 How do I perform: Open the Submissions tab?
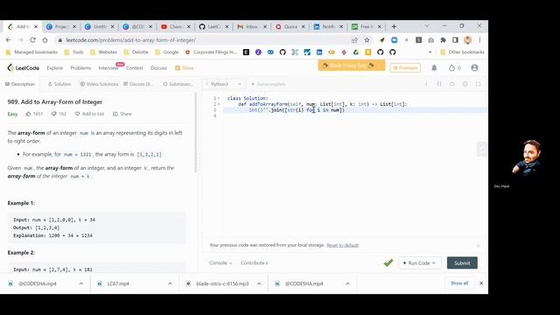[x=178, y=84]
